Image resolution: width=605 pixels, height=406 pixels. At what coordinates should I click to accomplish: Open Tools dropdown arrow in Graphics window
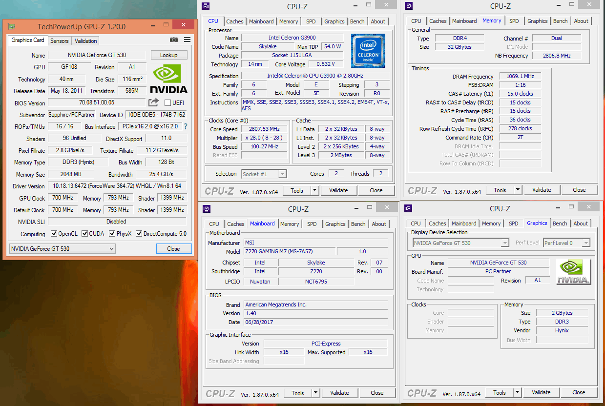pyautogui.click(x=517, y=392)
